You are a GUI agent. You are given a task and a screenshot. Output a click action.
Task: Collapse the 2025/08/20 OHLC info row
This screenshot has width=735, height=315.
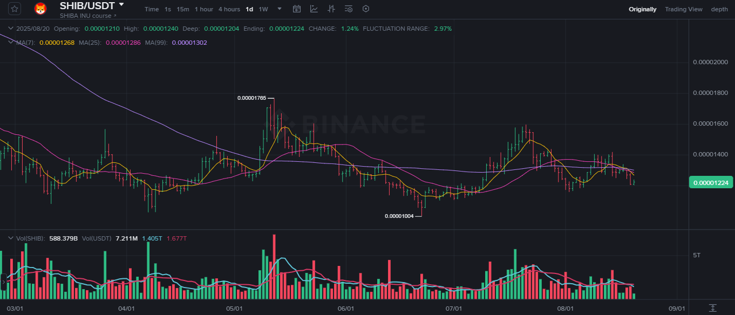tap(10, 28)
